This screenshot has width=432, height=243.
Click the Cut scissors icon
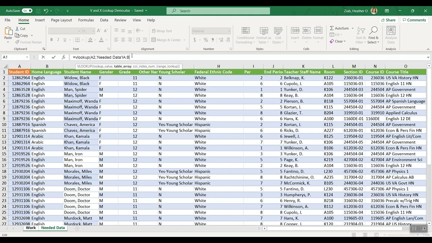click(18, 29)
